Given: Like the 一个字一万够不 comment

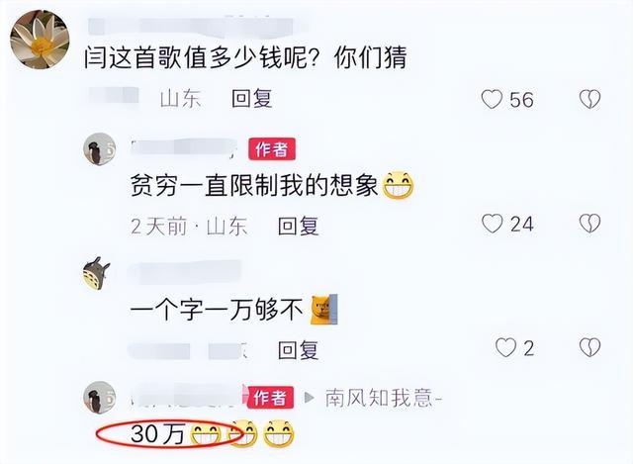Looking at the screenshot, I should coord(505,347).
